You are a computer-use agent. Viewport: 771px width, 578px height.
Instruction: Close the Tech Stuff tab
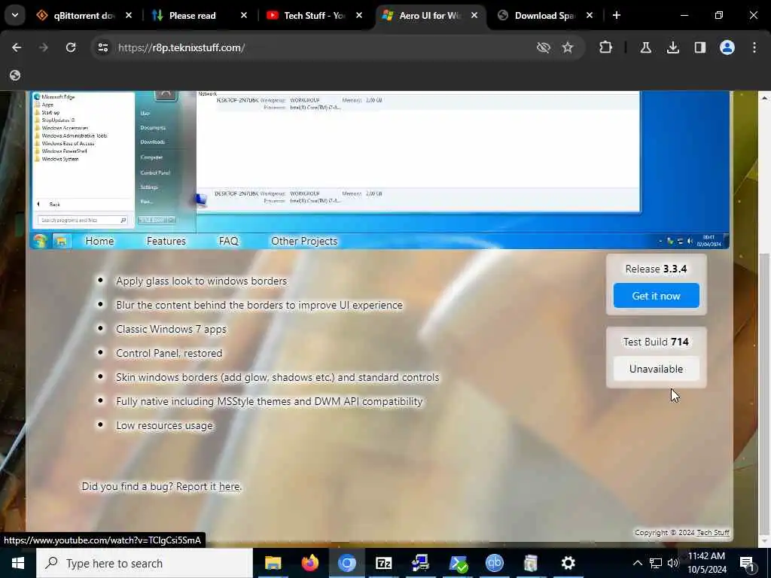click(x=359, y=15)
